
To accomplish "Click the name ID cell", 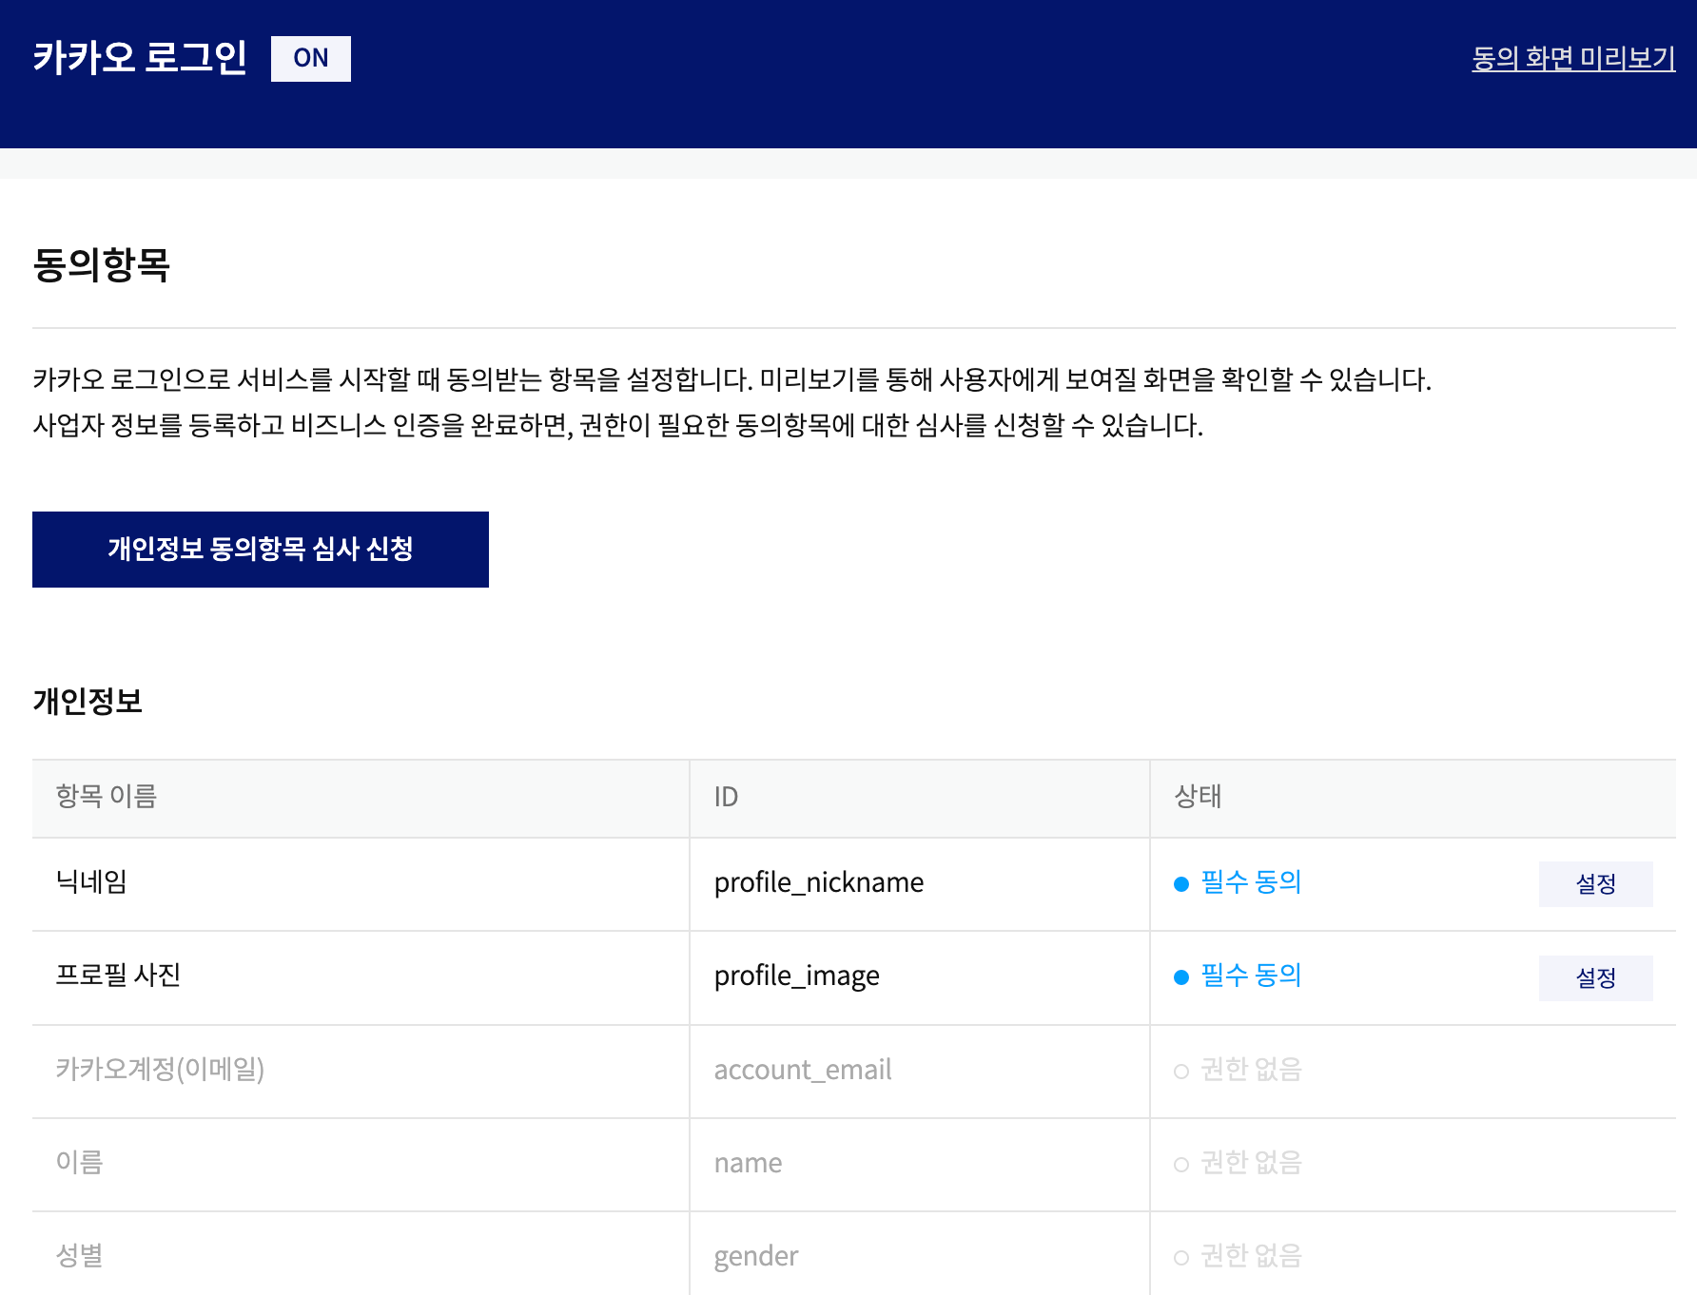I will (x=920, y=1164).
